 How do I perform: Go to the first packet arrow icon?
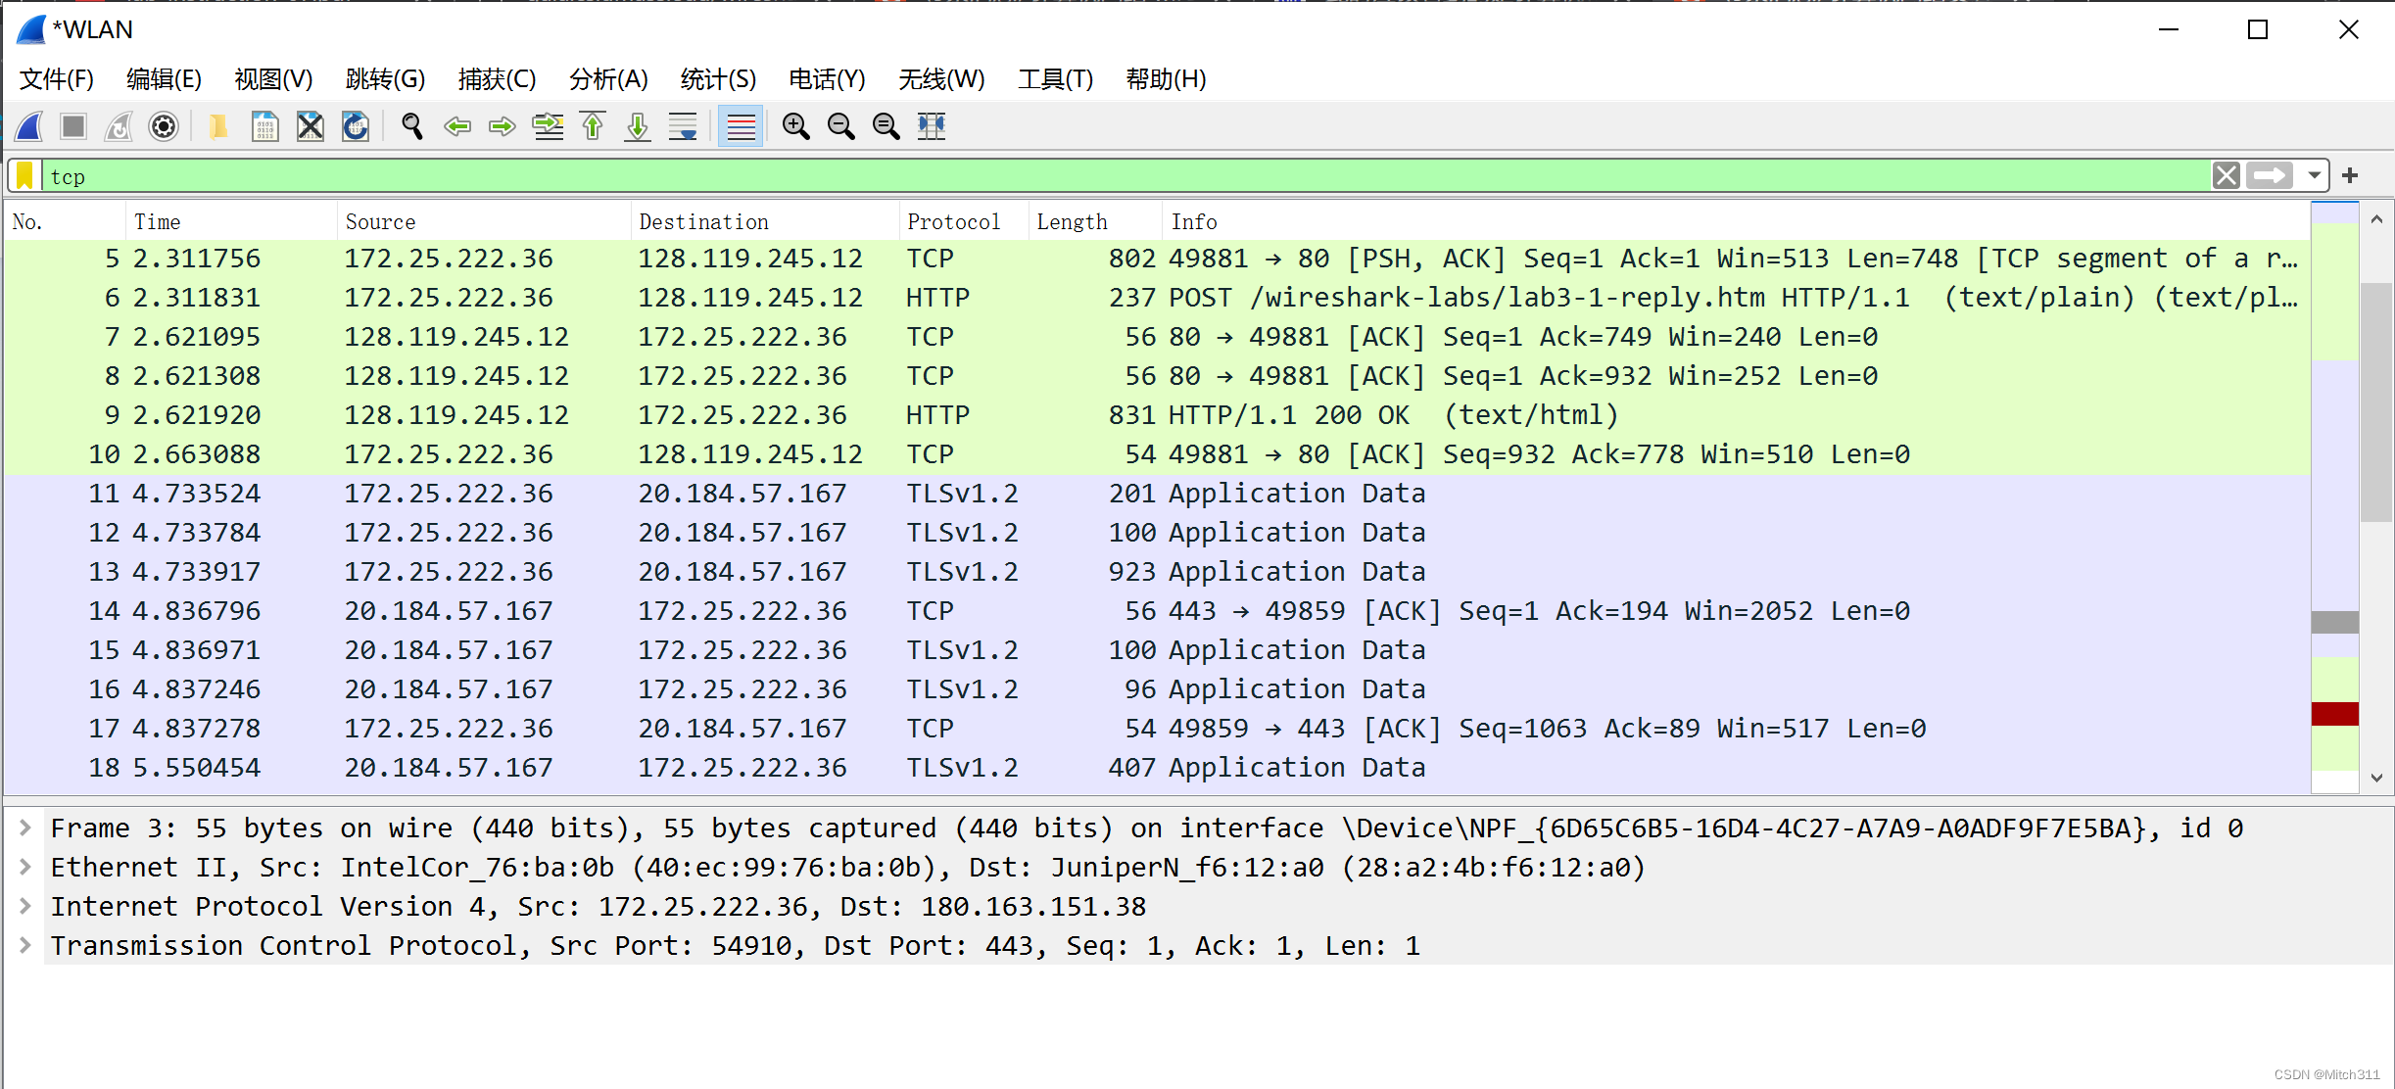tap(593, 126)
